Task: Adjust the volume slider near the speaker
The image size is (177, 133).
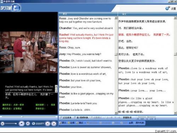Action: (x=11, y=124)
